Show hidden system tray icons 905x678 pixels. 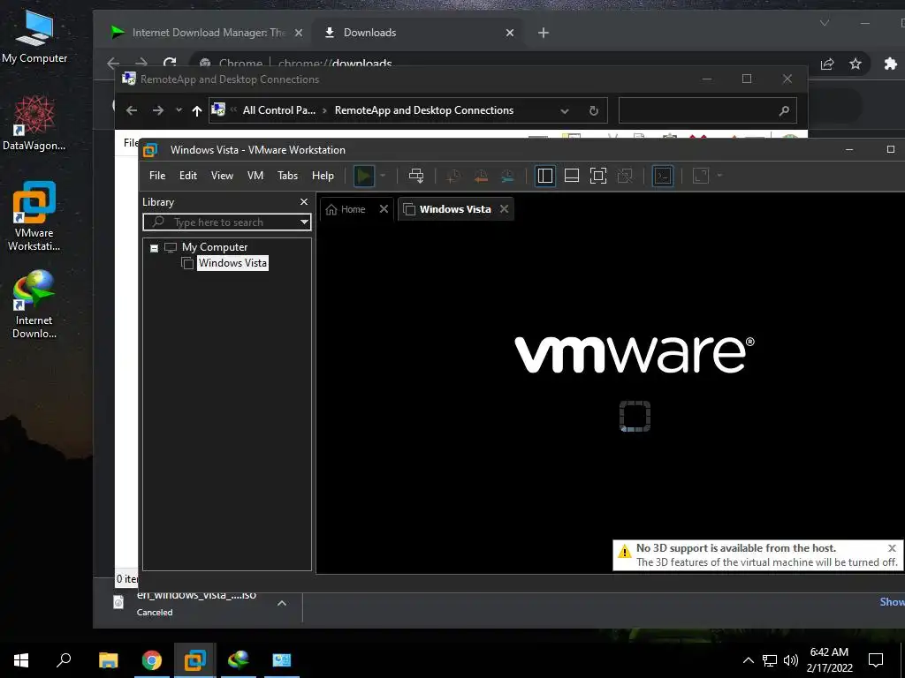click(748, 660)
